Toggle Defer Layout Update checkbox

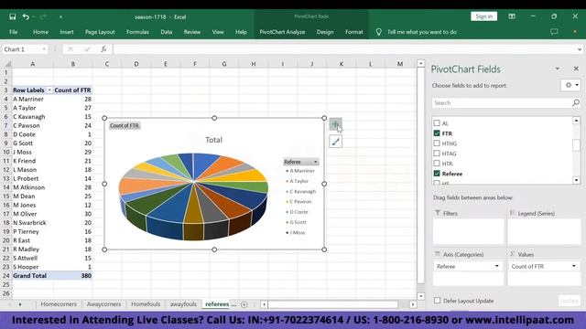click(438, 301)
